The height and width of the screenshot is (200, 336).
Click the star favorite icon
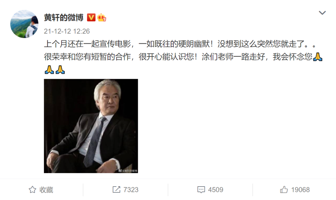[32, 190]
